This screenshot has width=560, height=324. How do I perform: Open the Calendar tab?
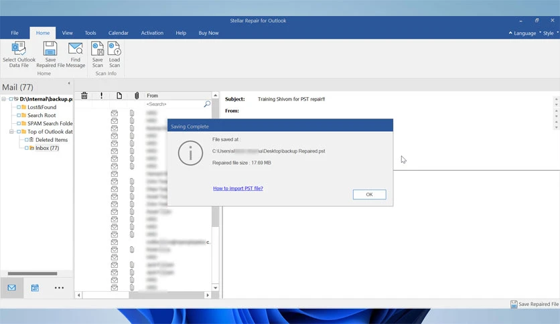[x=118, y=33]
